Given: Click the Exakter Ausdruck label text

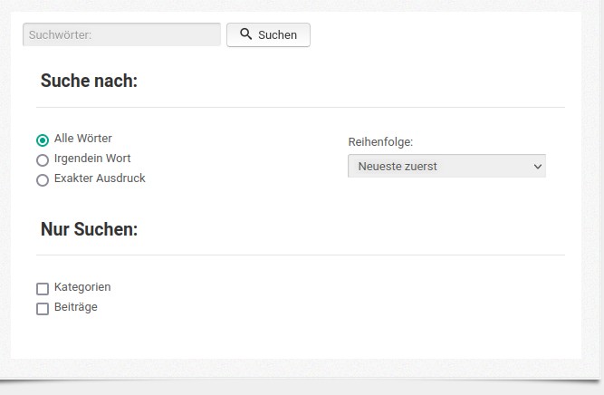Looking at the screenshot, I should pos(100,178).
